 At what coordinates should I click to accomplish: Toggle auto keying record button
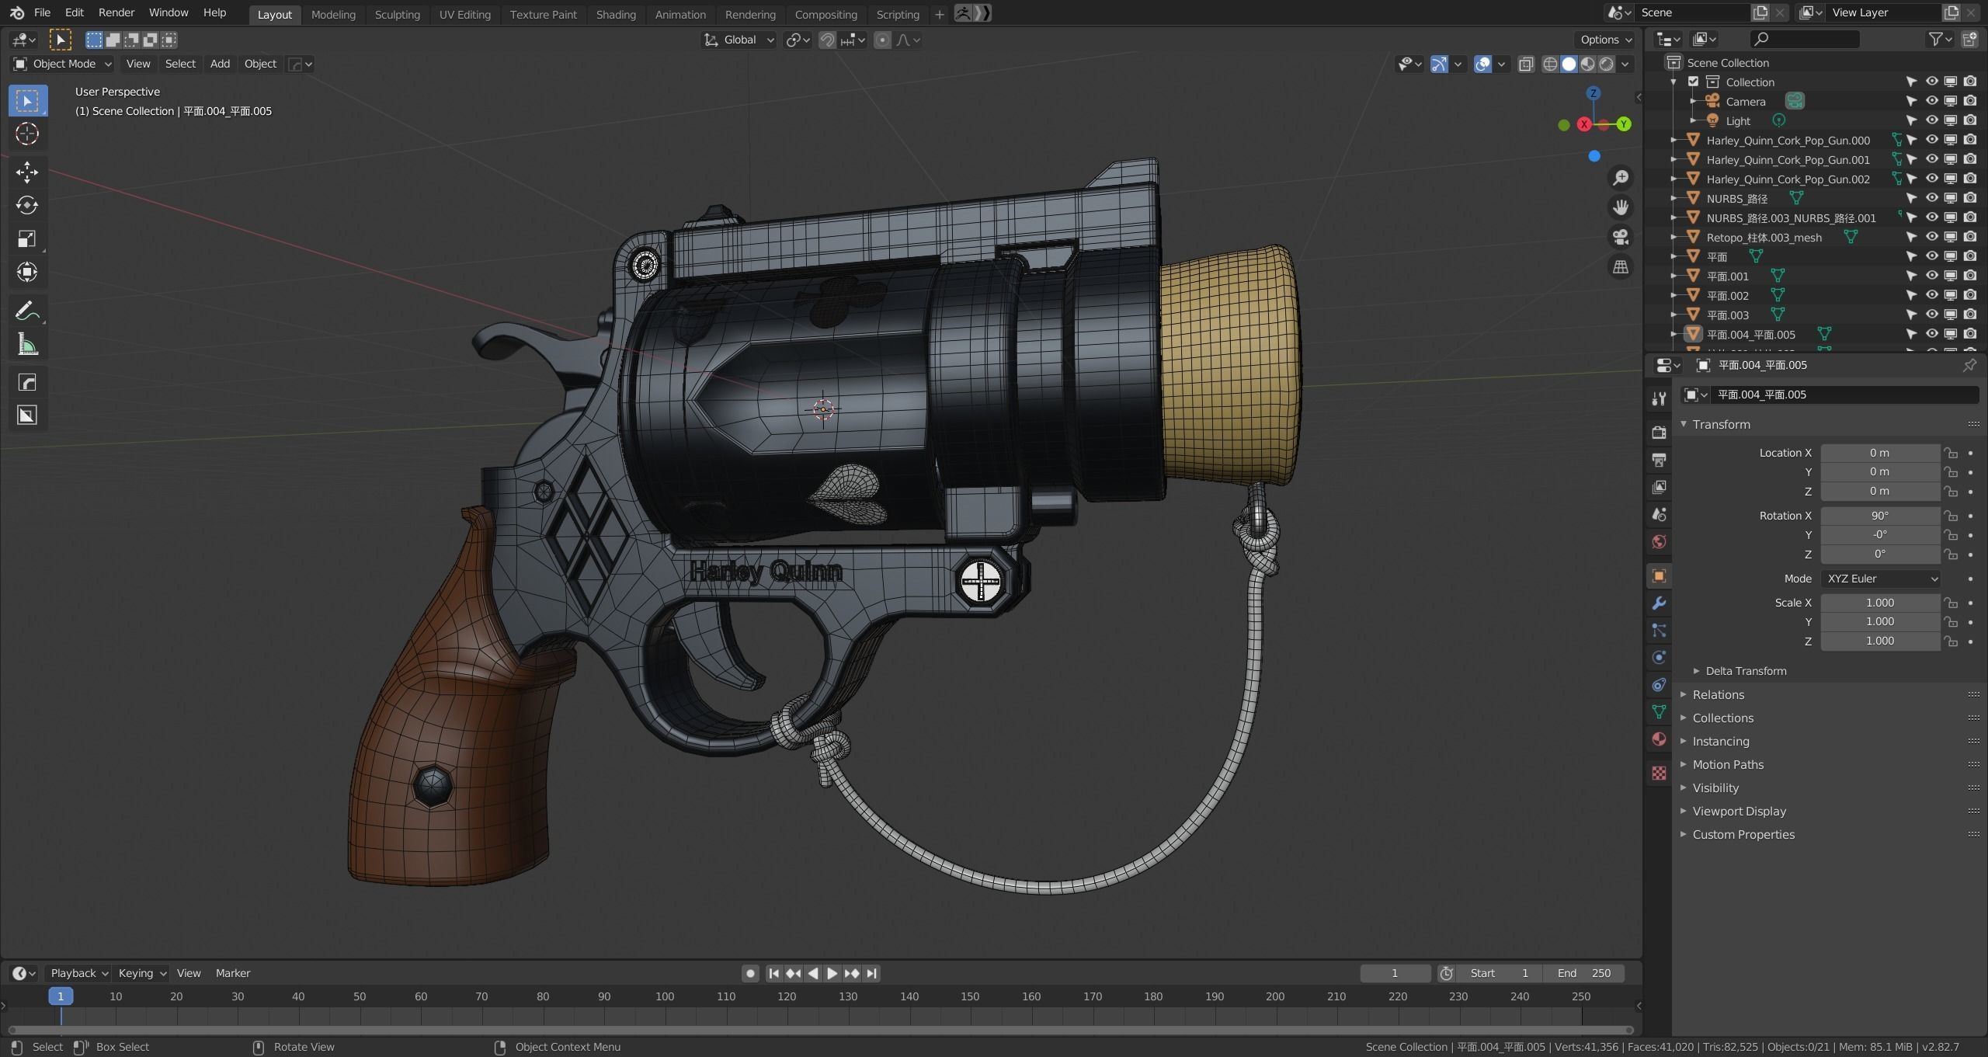[750, 973]
